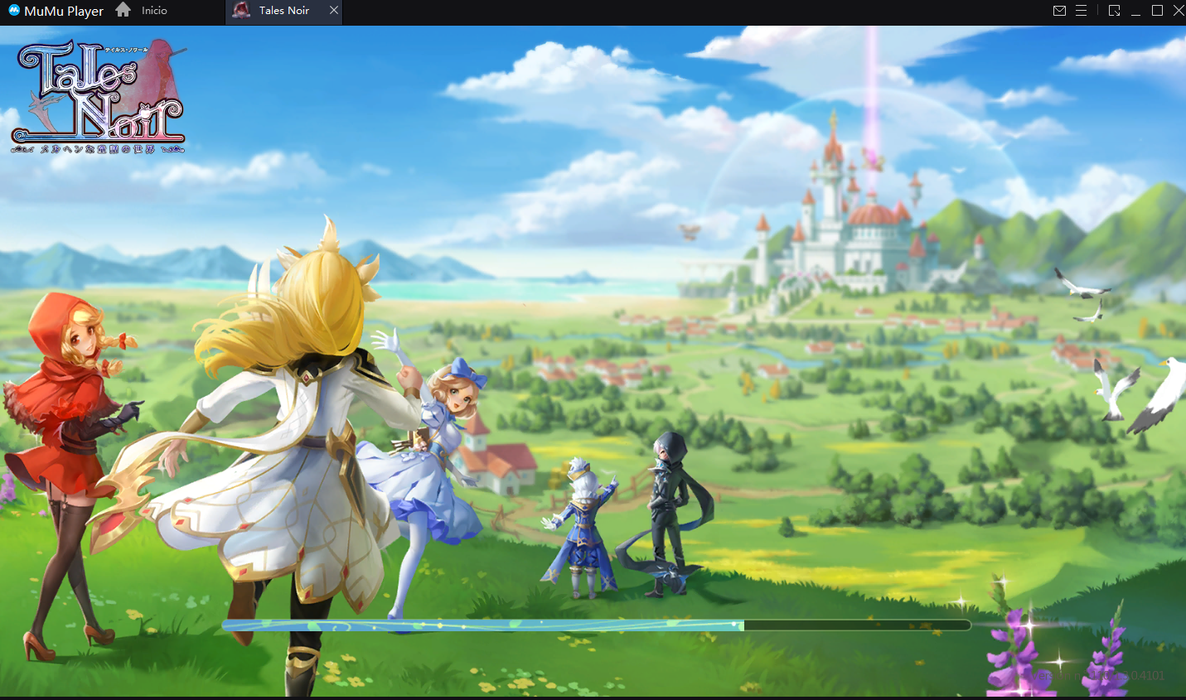Open the mail envelope icon

point(1059,11)
